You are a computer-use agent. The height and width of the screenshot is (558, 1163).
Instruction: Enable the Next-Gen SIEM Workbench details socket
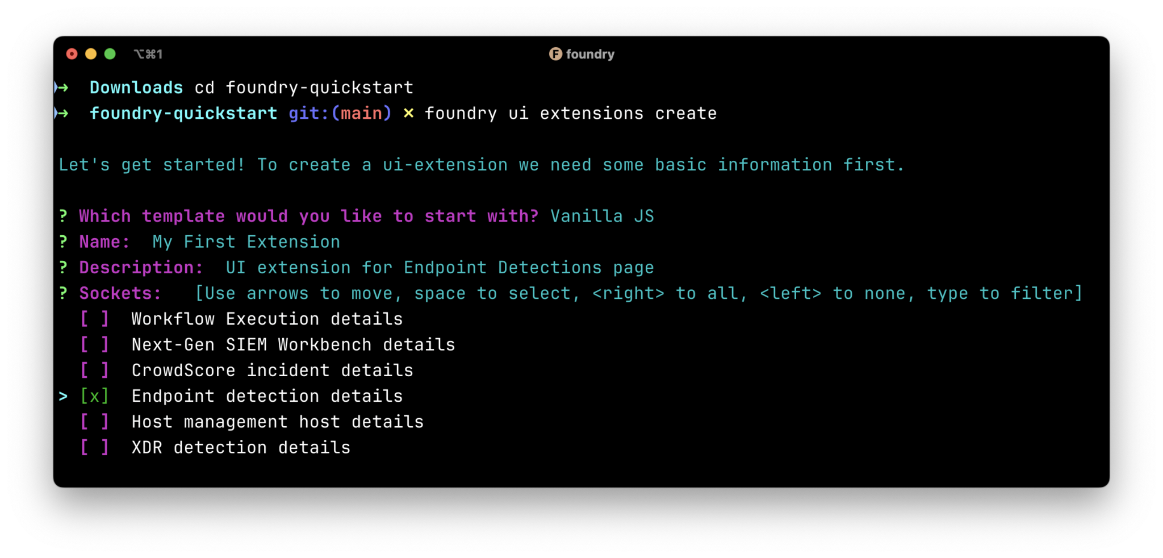[x=94, y=344]
